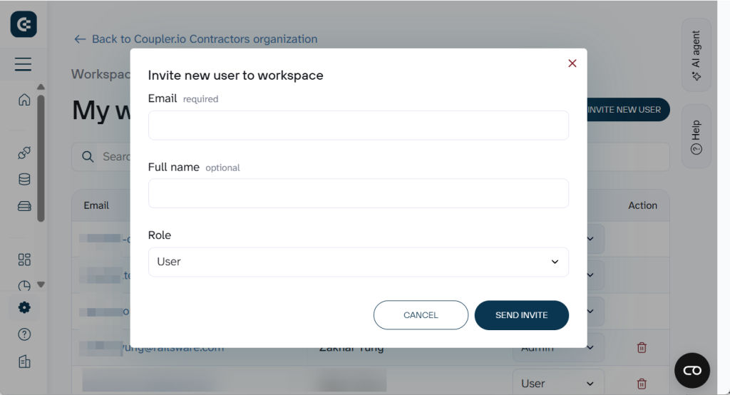Viewport: 730px width, 395px height.
Task: Open settings gear icon in sidebar
Action: pyautogui.click(x=24, y=307)
